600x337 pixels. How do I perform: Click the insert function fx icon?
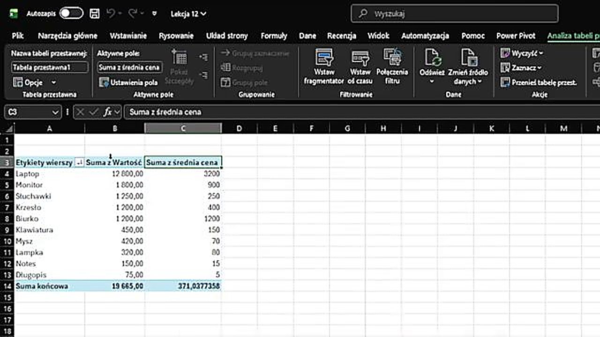pos(107,112)
